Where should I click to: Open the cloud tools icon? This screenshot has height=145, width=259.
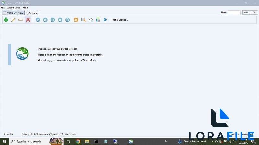91,20
